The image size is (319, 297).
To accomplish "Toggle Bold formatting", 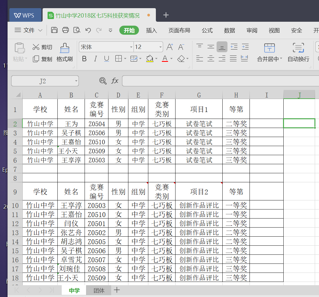I will click(x=84, y=59).
